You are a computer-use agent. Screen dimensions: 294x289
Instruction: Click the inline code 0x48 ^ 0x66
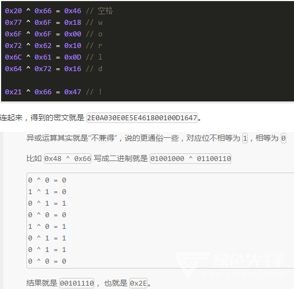pos(68,159)
